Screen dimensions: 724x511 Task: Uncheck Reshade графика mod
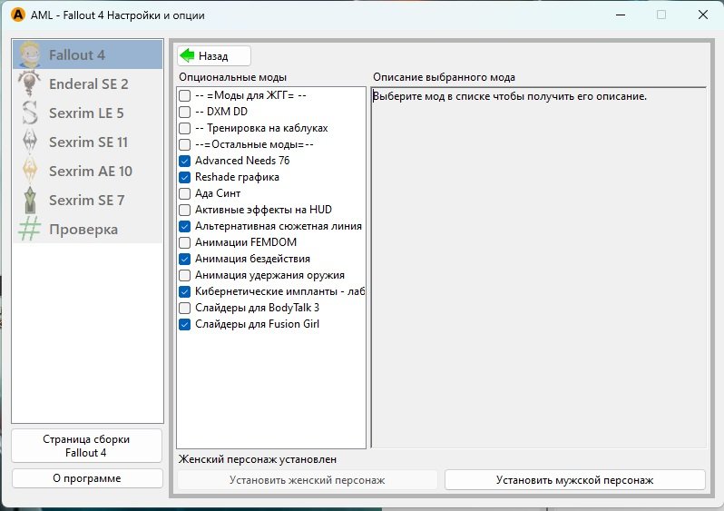(185, 177)
